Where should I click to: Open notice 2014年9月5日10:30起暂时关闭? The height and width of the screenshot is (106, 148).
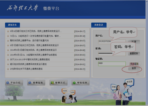[x=33, y=55]
